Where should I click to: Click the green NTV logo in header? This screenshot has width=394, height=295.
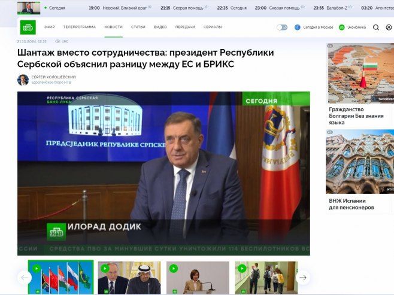28,27
